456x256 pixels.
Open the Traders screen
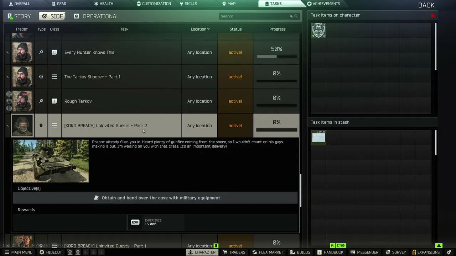click(234, 252)
